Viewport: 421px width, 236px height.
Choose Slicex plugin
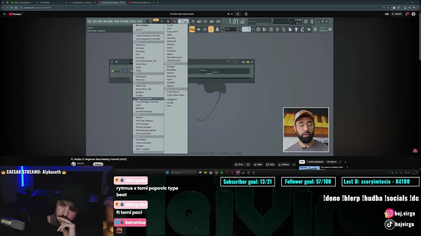(x=138, y=70)
